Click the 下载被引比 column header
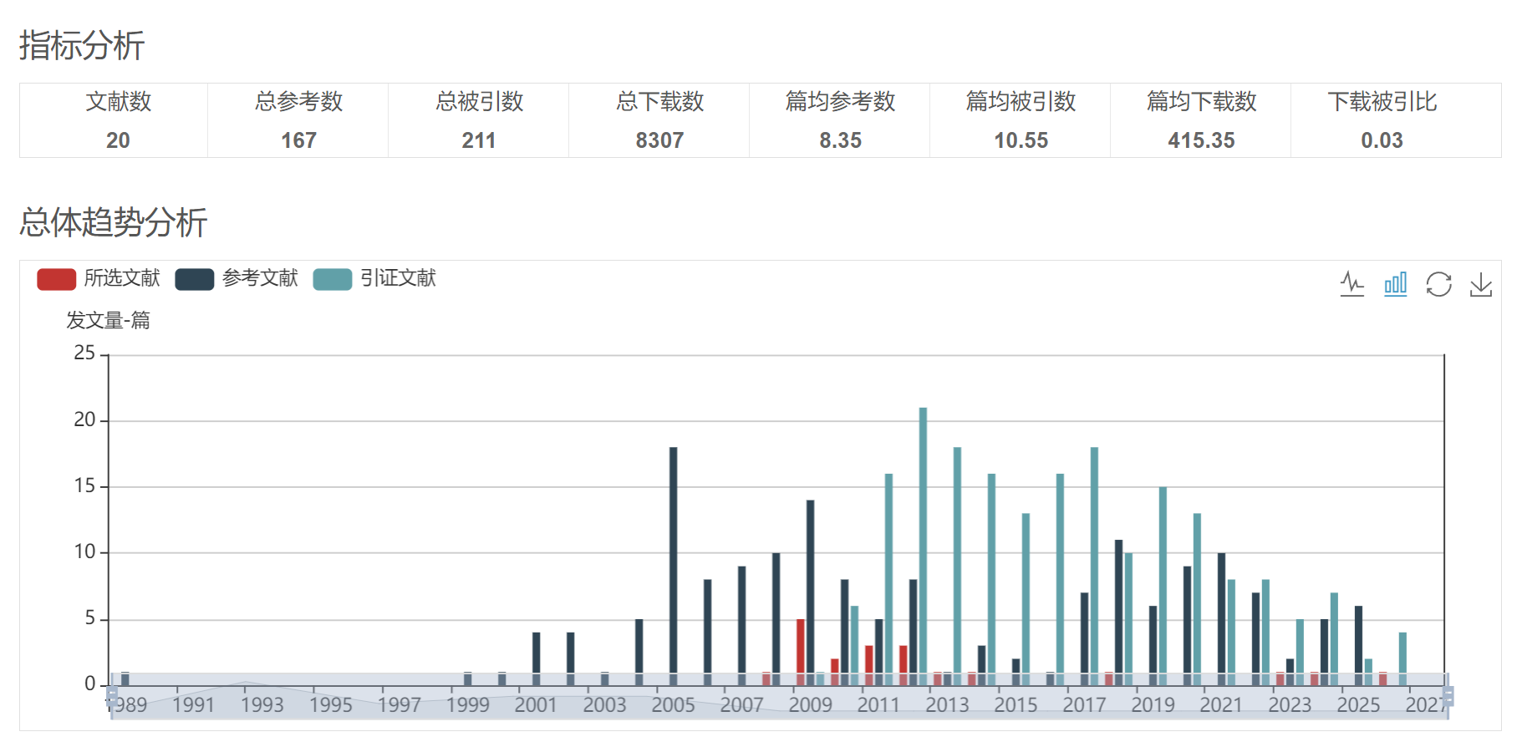Screen dimensions: 1522x747 point(1382,102)
